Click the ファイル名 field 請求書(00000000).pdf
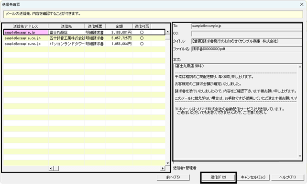This screenshot has height=186, width=307. 246,49
